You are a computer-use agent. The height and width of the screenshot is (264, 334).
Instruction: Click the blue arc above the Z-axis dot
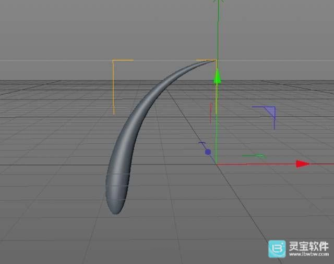click(x=202, y=144)
